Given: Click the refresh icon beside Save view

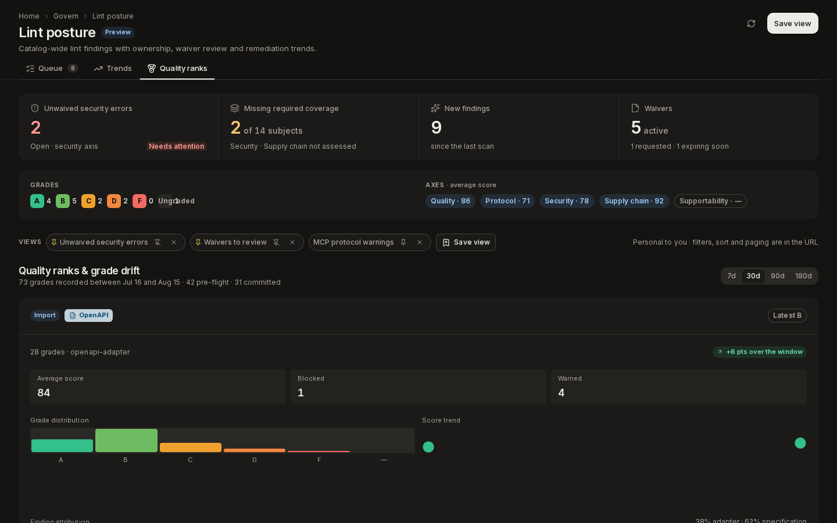Looking at the screenshot, I should [751, 24].
